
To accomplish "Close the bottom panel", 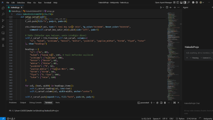I will tap(178, 103).
